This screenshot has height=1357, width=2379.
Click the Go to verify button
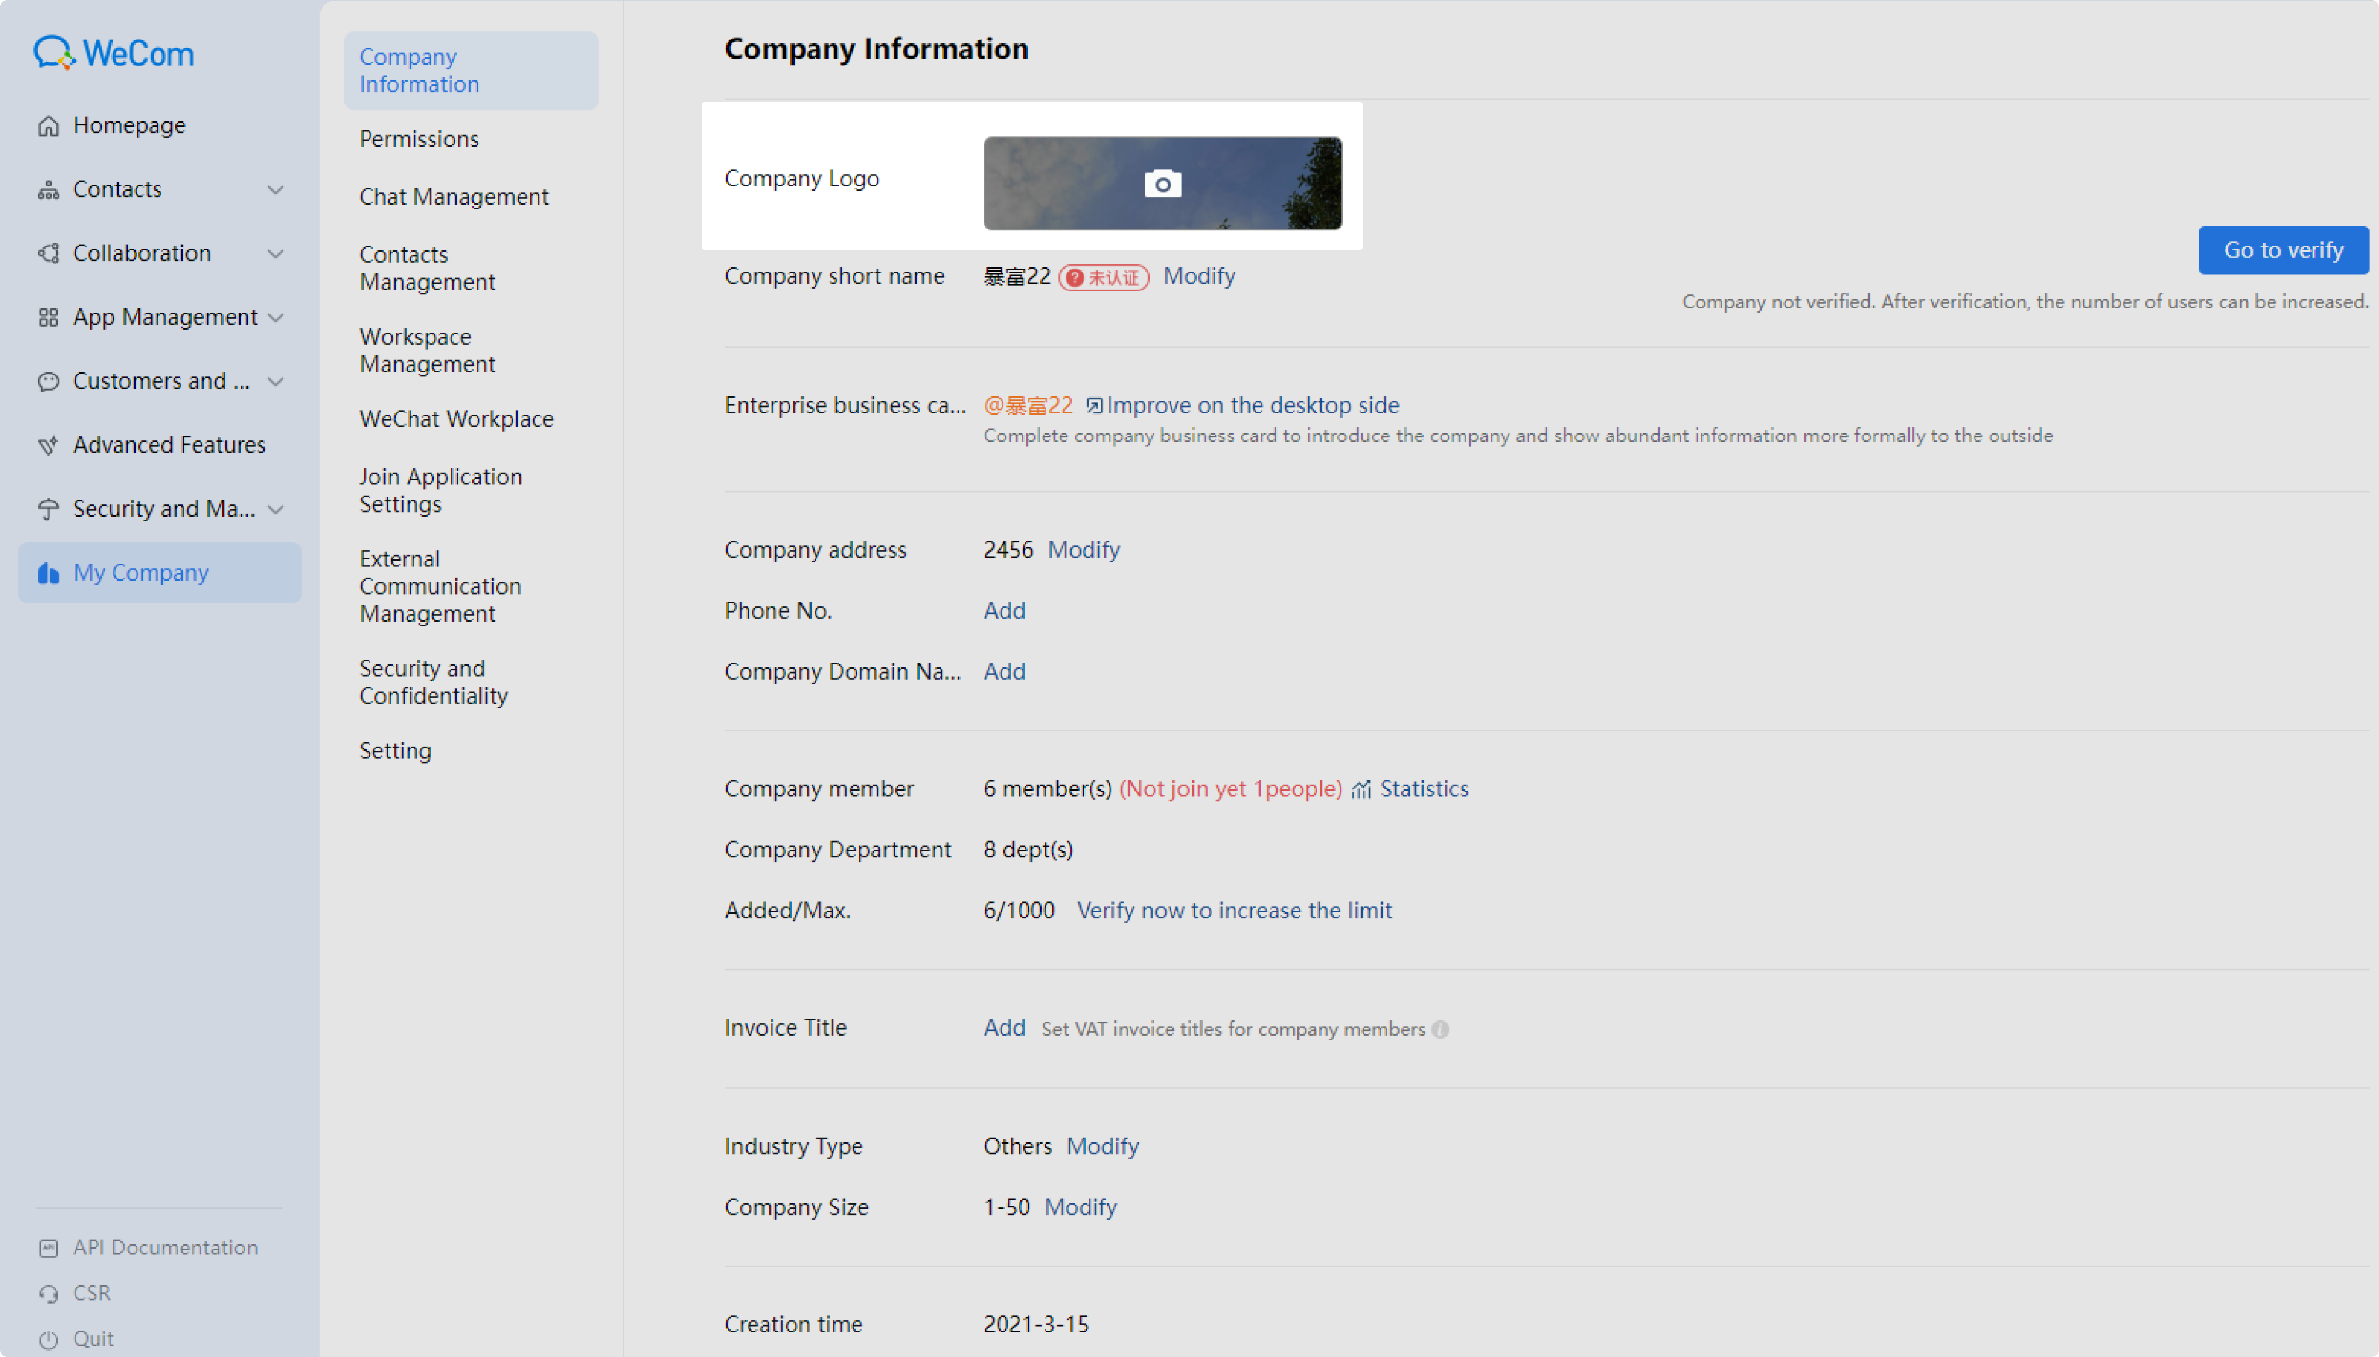tap(2283, 250)
